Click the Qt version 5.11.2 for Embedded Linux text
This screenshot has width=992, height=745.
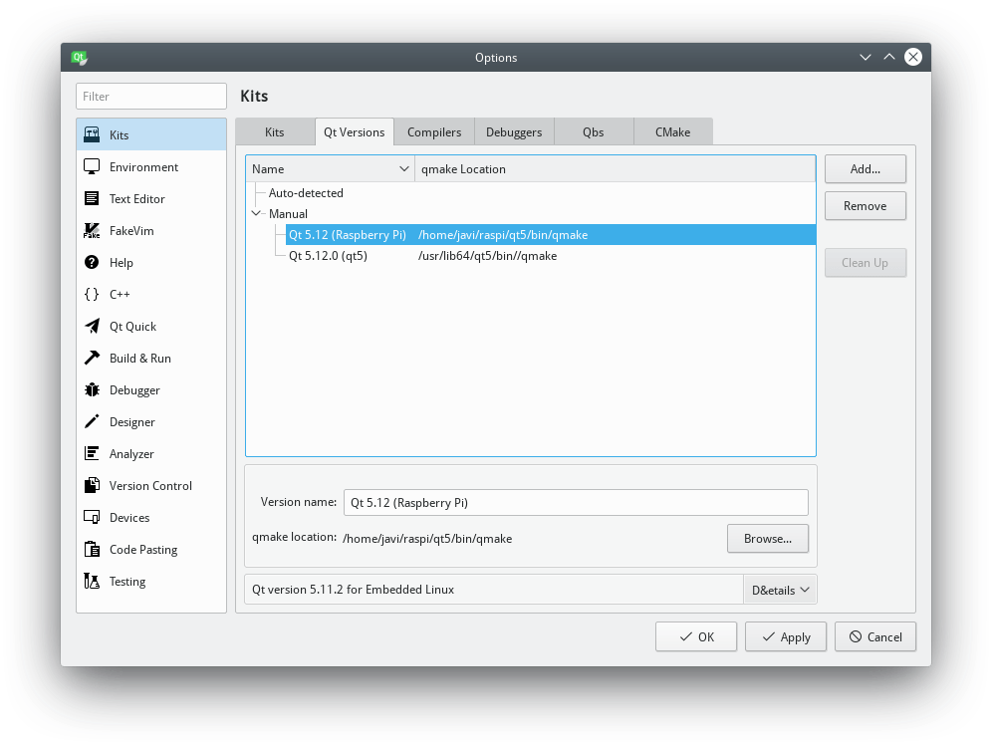(x=353, y=590)
